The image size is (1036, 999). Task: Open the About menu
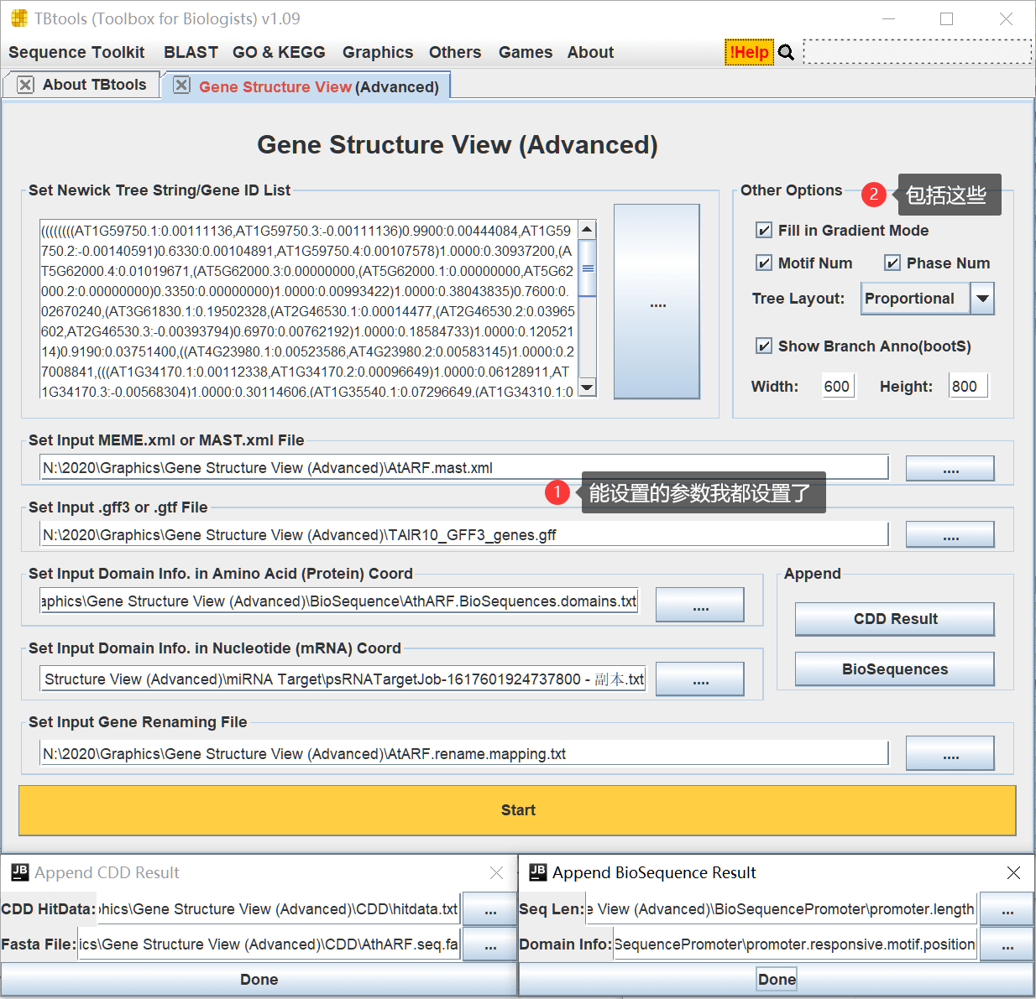(590, 52)
